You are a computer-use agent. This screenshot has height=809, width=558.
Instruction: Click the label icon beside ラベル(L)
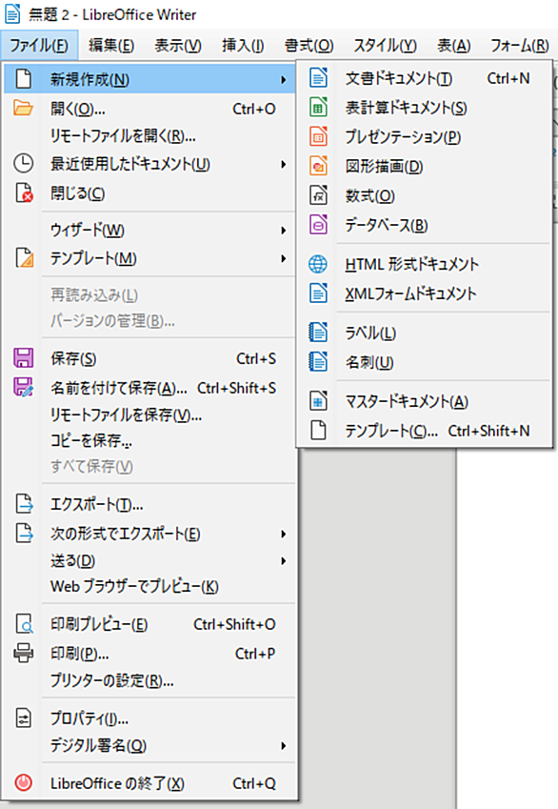[x=318, y=333]
